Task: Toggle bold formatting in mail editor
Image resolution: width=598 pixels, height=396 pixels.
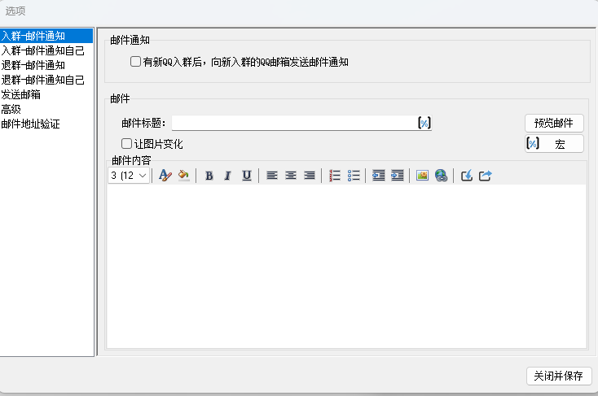Action: pos(209,176)
